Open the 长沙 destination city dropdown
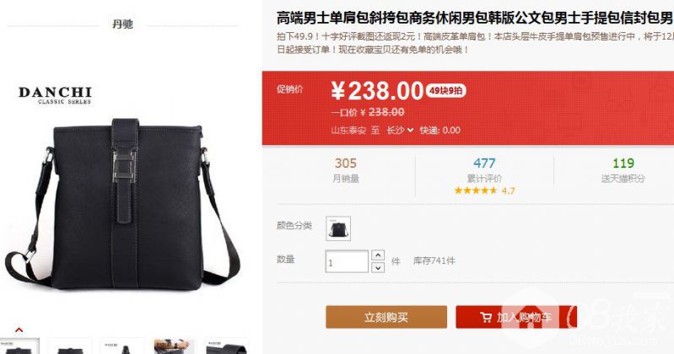This screenshot has height=354, width=674. click(x=400, y=130)
